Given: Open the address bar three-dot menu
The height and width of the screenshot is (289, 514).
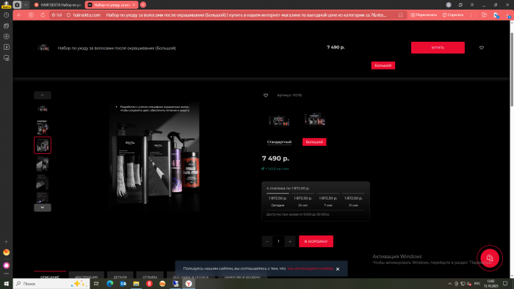Looking at the screenshot, I should click(471, 15).
